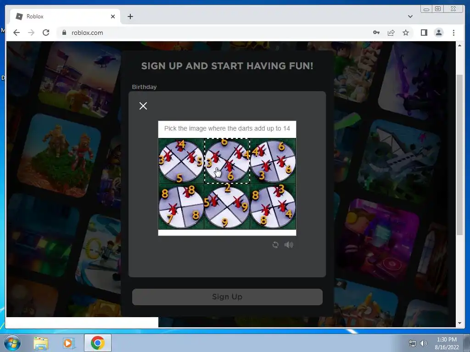Viewport: 470px width, 352px height.
Task: Open Windows Media Player from the taskbar
Action: tap(69, 343)
